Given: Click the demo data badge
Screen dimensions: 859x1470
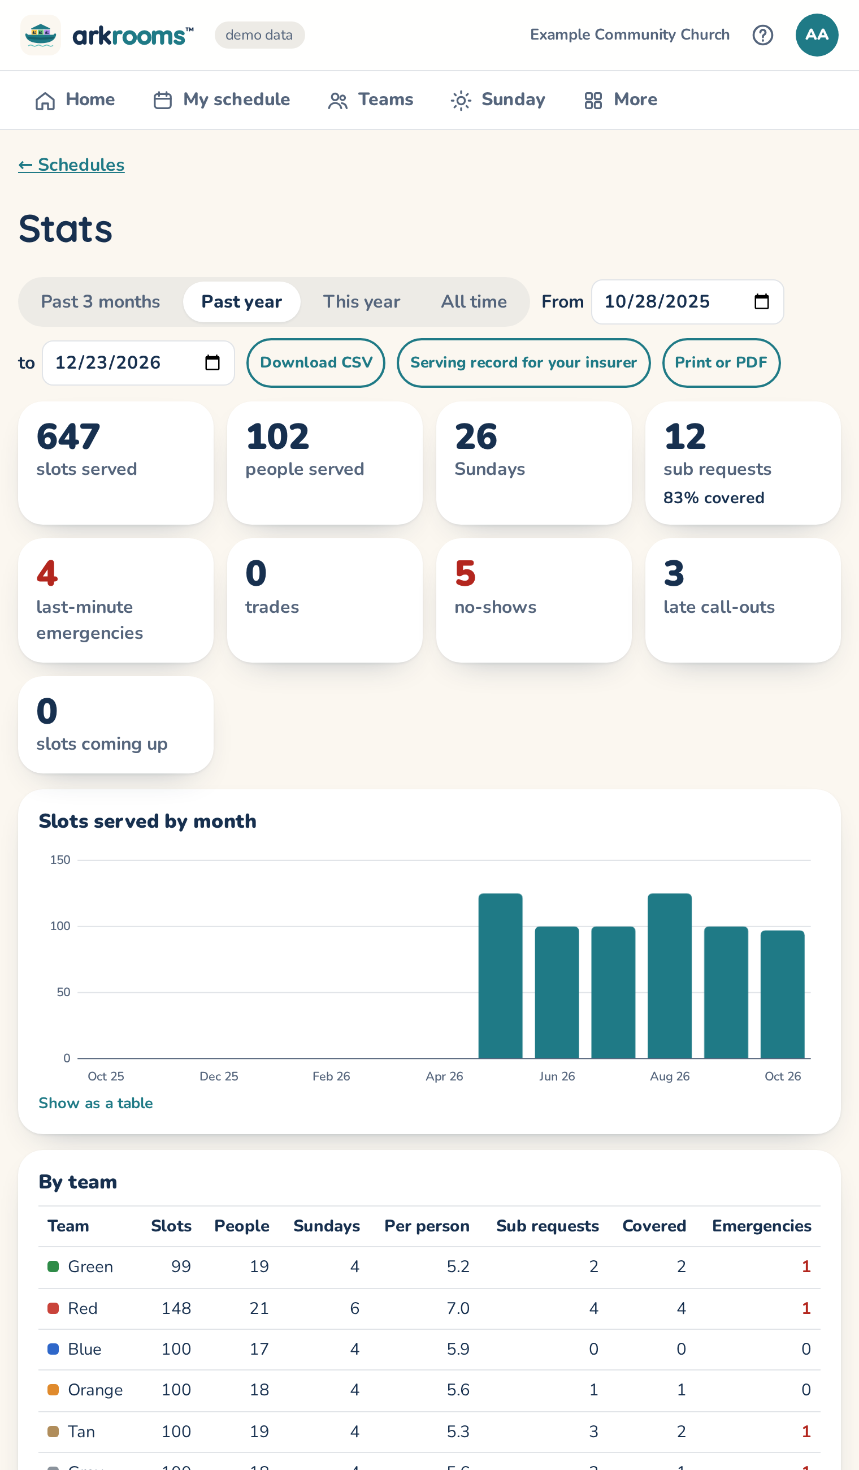Looking at the screenshot, I should (259, 35).
